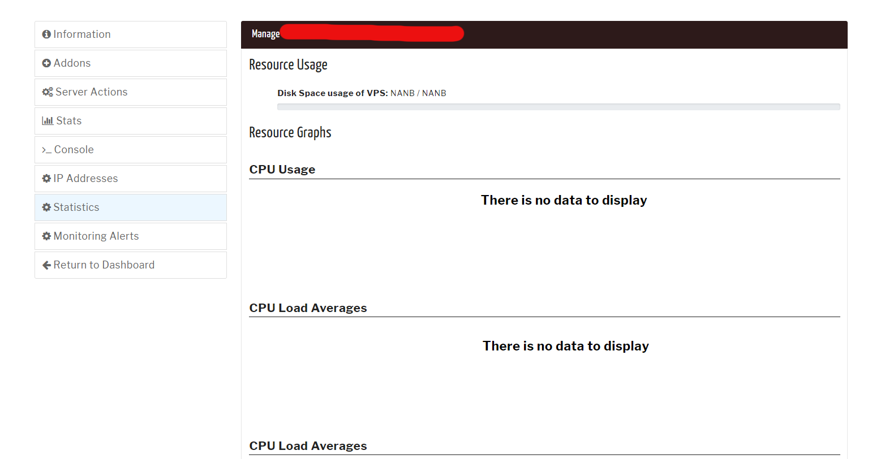This screenshot has width=885, height=459.
Task: Click the terminal prompt icon beside Console
Action: (46, 150)
